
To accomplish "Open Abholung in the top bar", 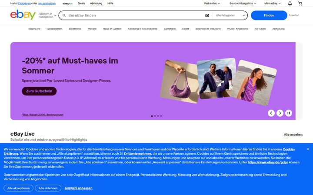I will (96, 3).
